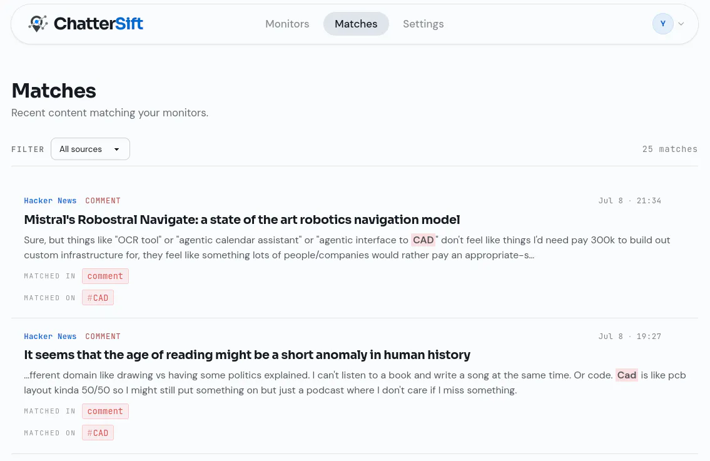Open the age of reading match title
Viewport: 710px width, 461px height.
coord(247,355)
